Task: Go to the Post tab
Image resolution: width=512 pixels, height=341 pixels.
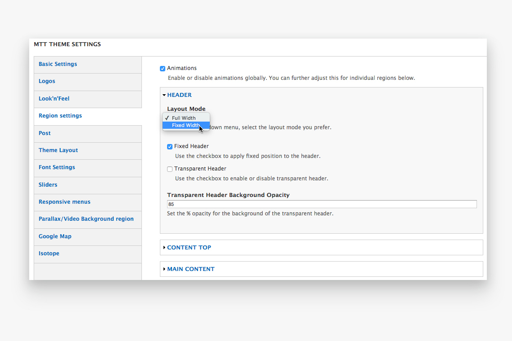Action: pos(44,133)
